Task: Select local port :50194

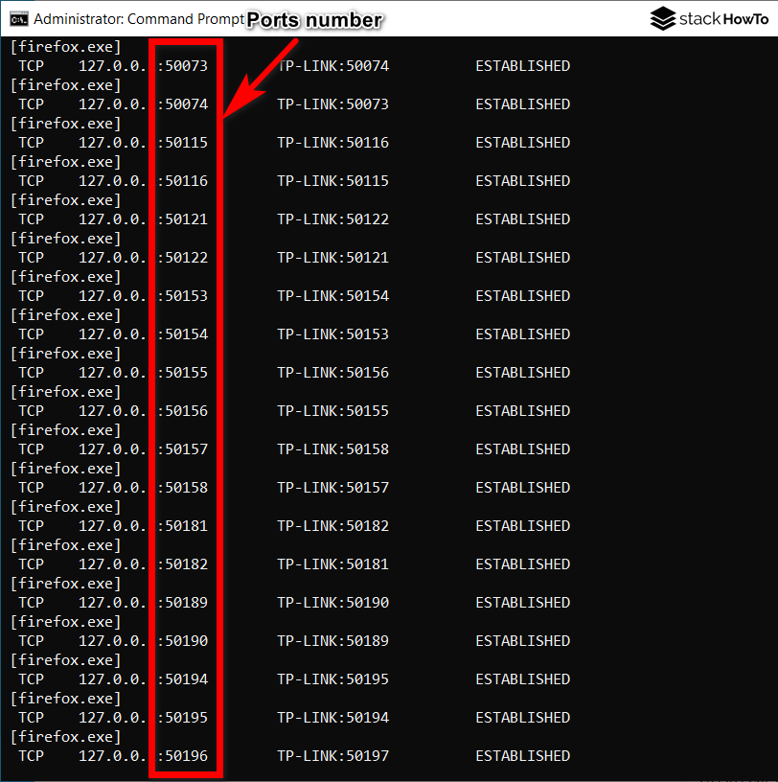Action: [x=183, y=679]
